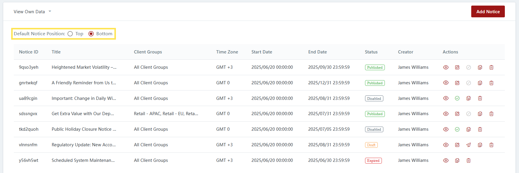Re-enable the Public Holiday Closure notice
Viewport: 519px width, 173px height.
point(457,129)
